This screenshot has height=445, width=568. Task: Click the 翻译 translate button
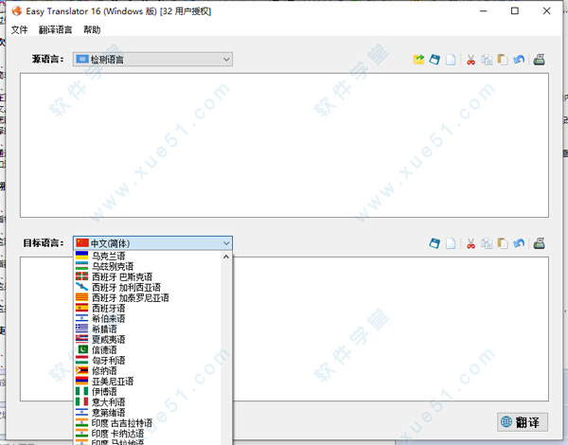coord(522,422)
